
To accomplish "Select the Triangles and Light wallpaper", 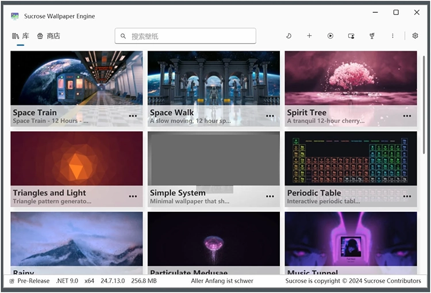I will 76,159.
